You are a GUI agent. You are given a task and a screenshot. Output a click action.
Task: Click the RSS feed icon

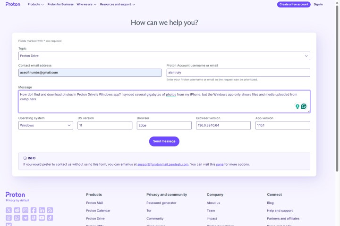(x=50, y=210)
